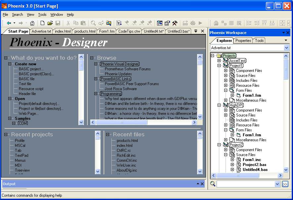Click the Browse panel horizontal scrollbar thumb
This screenshot has width=293, height=200.
[121, 122]
